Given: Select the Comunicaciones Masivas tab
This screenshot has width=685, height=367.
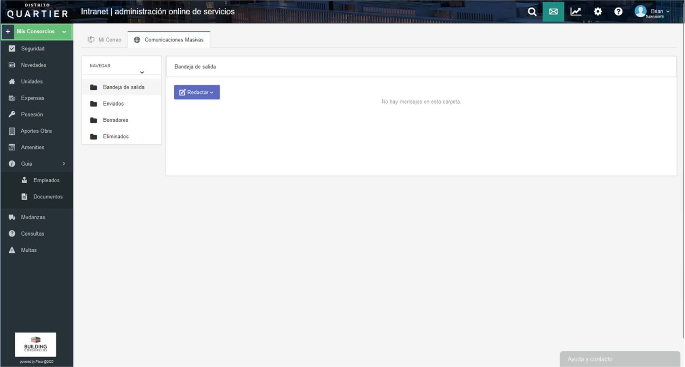Looking at the screenshot, I should coord(169,40).
